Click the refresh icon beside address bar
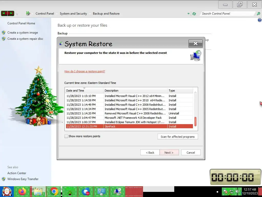262x197 pixels. tap(194, 14)
